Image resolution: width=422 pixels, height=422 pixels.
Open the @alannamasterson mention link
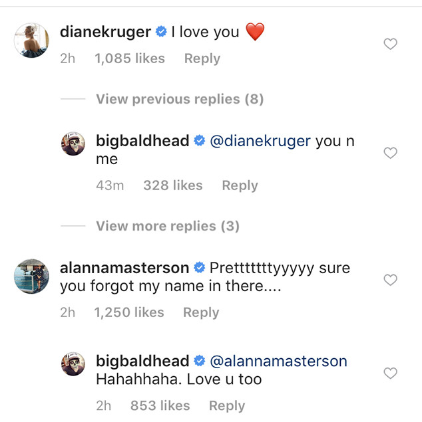coord(278,362)
